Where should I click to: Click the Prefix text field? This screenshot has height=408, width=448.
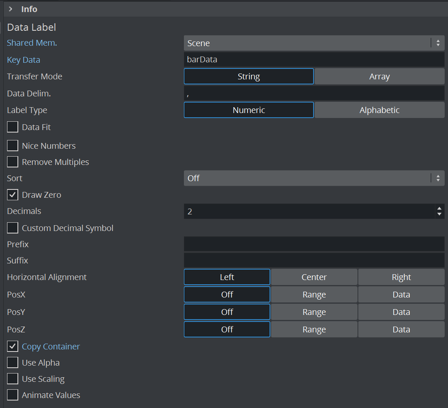(x=314, y=244)
